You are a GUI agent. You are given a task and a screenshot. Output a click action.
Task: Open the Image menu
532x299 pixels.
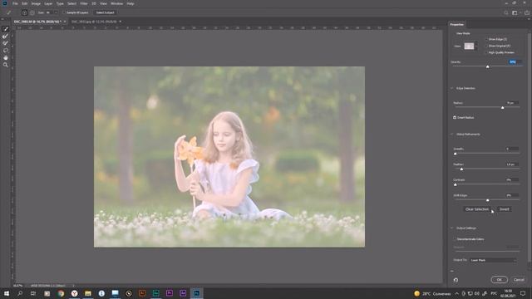click(36, 3)
